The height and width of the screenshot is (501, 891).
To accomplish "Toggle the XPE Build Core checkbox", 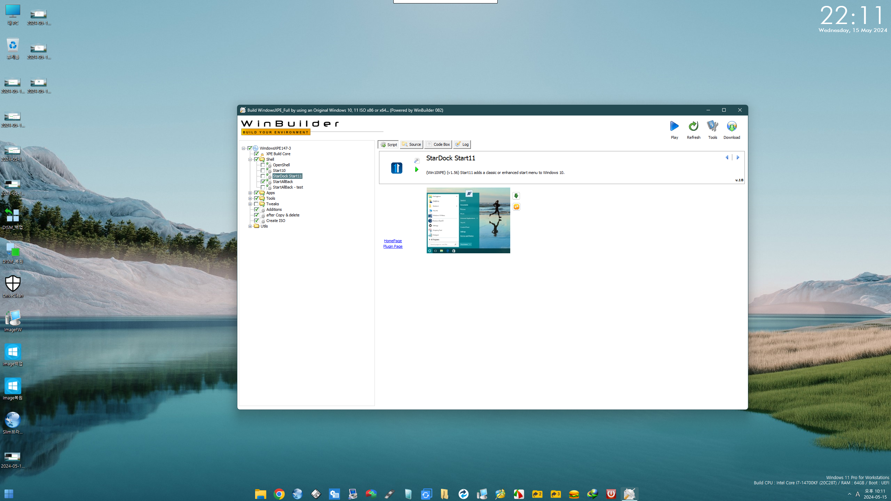I will [x=257, y=154].
